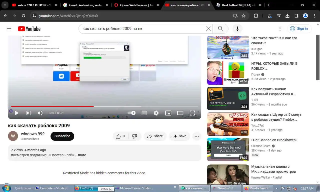
Task: Open the YouTube hamburger guide menu
Action: click(x=9, y=29)
